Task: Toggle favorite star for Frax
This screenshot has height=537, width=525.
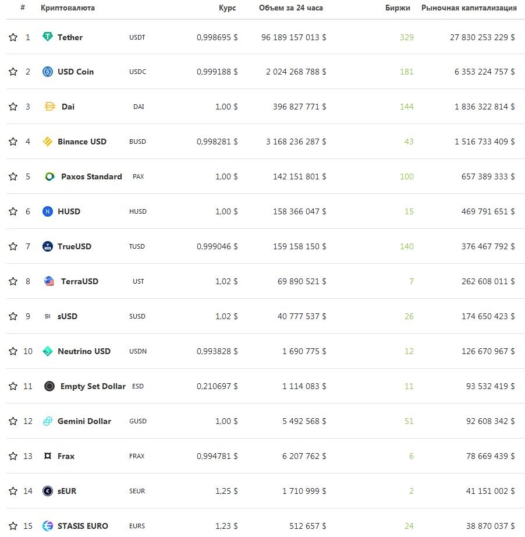Action: [13, 456]
